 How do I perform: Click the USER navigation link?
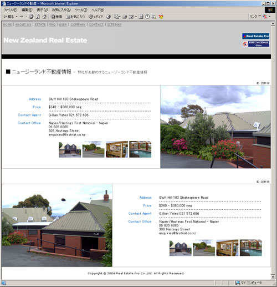[63, 24]
